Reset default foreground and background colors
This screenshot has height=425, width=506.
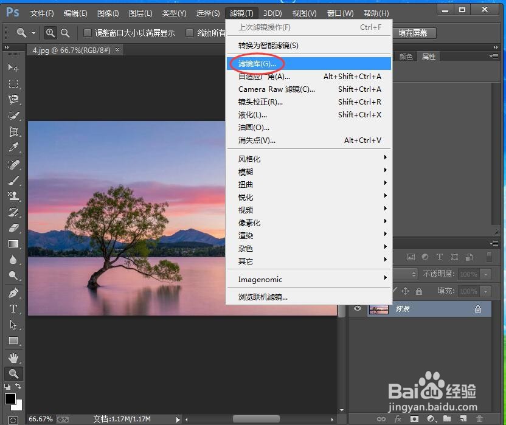click(7, 386)
